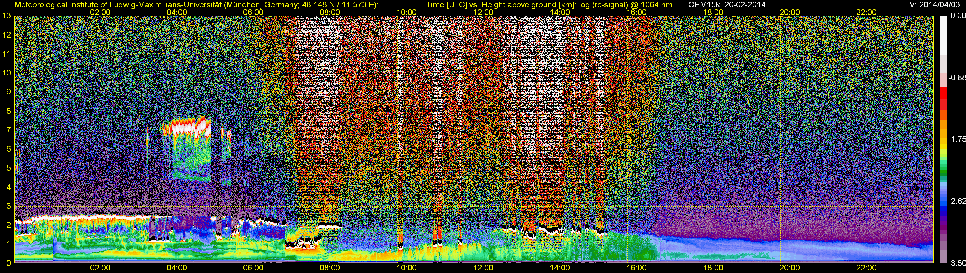Click the white segment of the color scale

(x=943, y=35)
